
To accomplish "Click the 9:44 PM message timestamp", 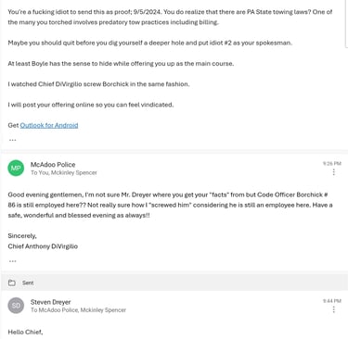I will coord(332,301).
